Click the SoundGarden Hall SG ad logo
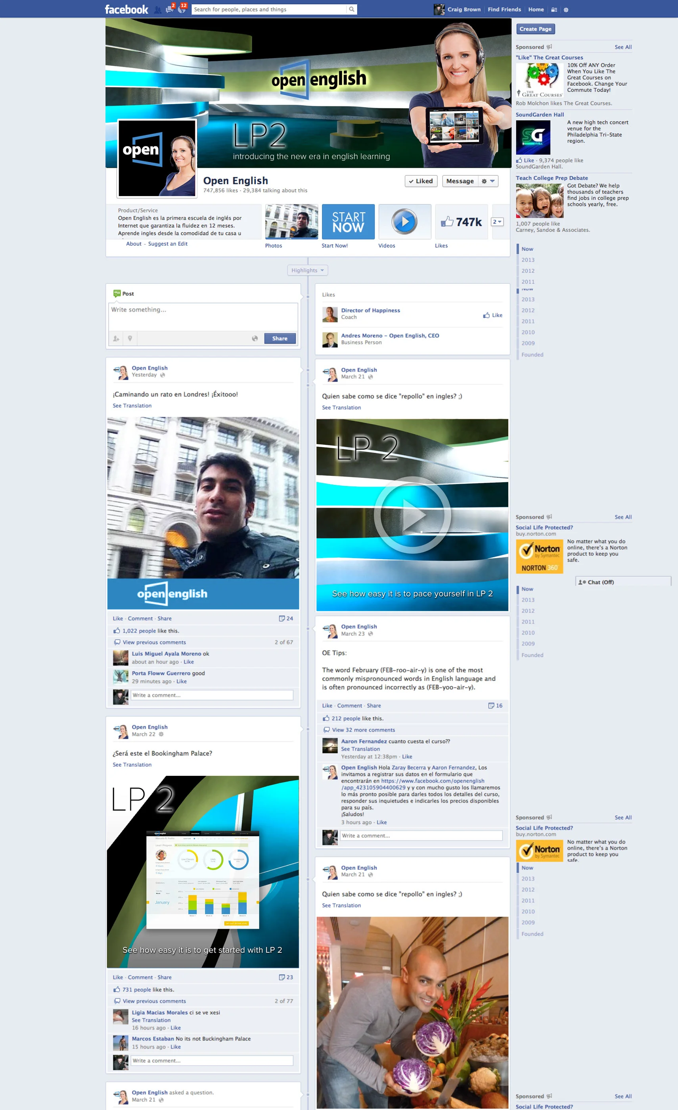Viewport: 678px width, 1110px height. click(533, 137)
